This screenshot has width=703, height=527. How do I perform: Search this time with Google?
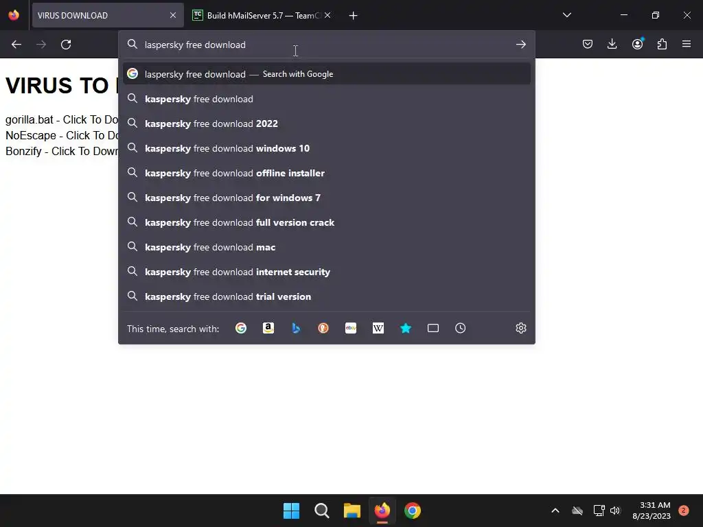click(241, 328)
